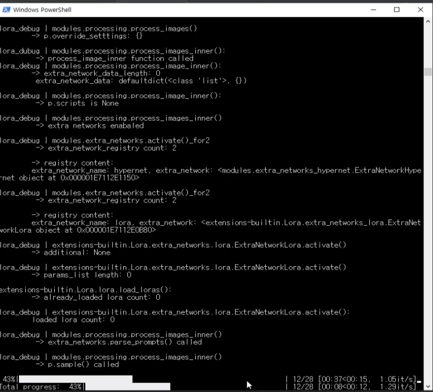This screenshot has height=392, width=433.
Task: Click the 'p.scripts is None' line
Action: 77,103
